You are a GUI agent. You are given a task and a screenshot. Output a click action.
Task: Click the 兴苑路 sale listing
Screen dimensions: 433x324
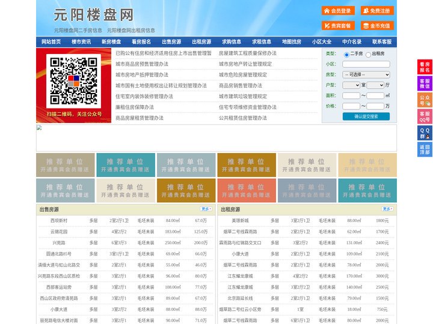pyautogui.click(x=59, y=243)
